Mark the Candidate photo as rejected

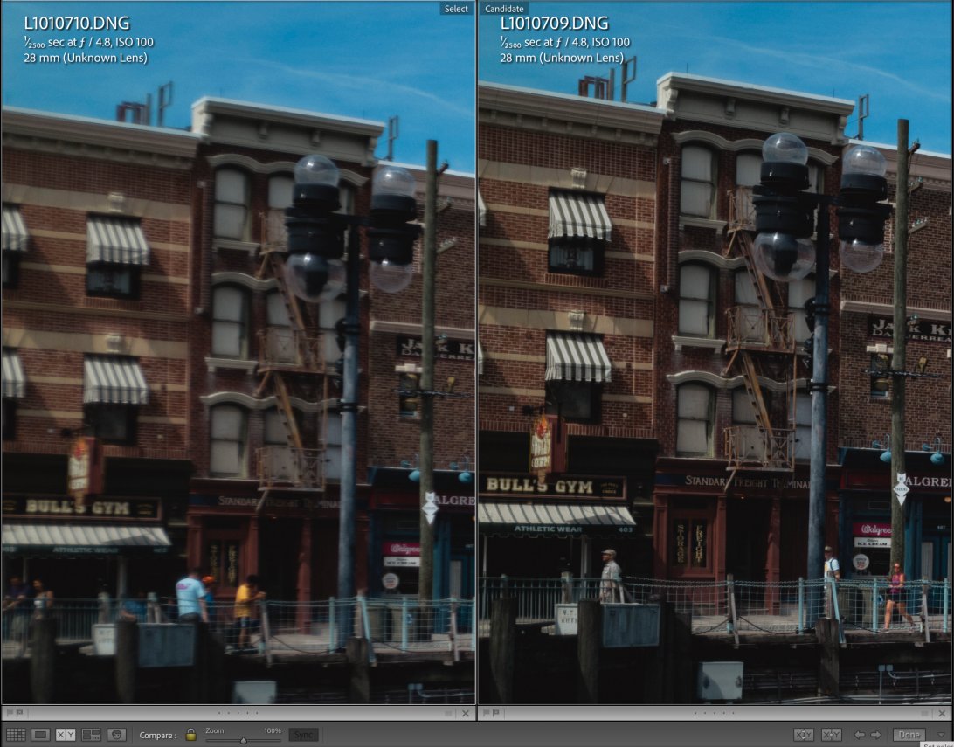pyautogui.click(x=495, y=714)
